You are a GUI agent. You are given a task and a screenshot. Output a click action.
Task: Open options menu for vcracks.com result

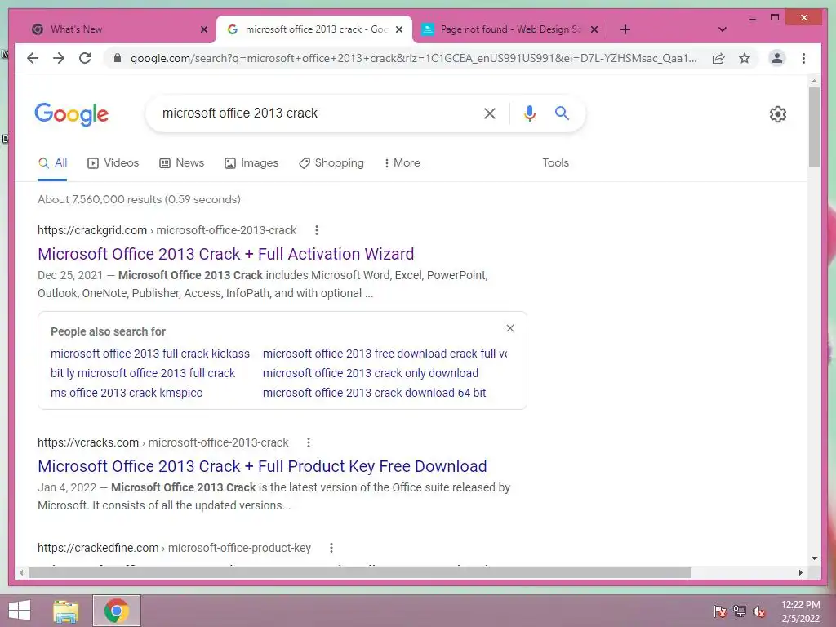(x=309, y=442)
